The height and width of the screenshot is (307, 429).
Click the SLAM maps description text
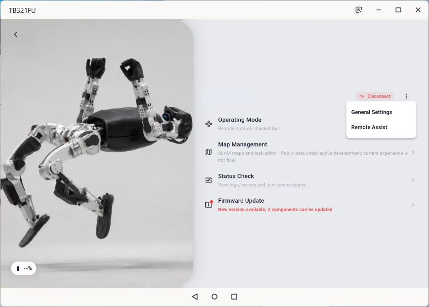[313, 157]
